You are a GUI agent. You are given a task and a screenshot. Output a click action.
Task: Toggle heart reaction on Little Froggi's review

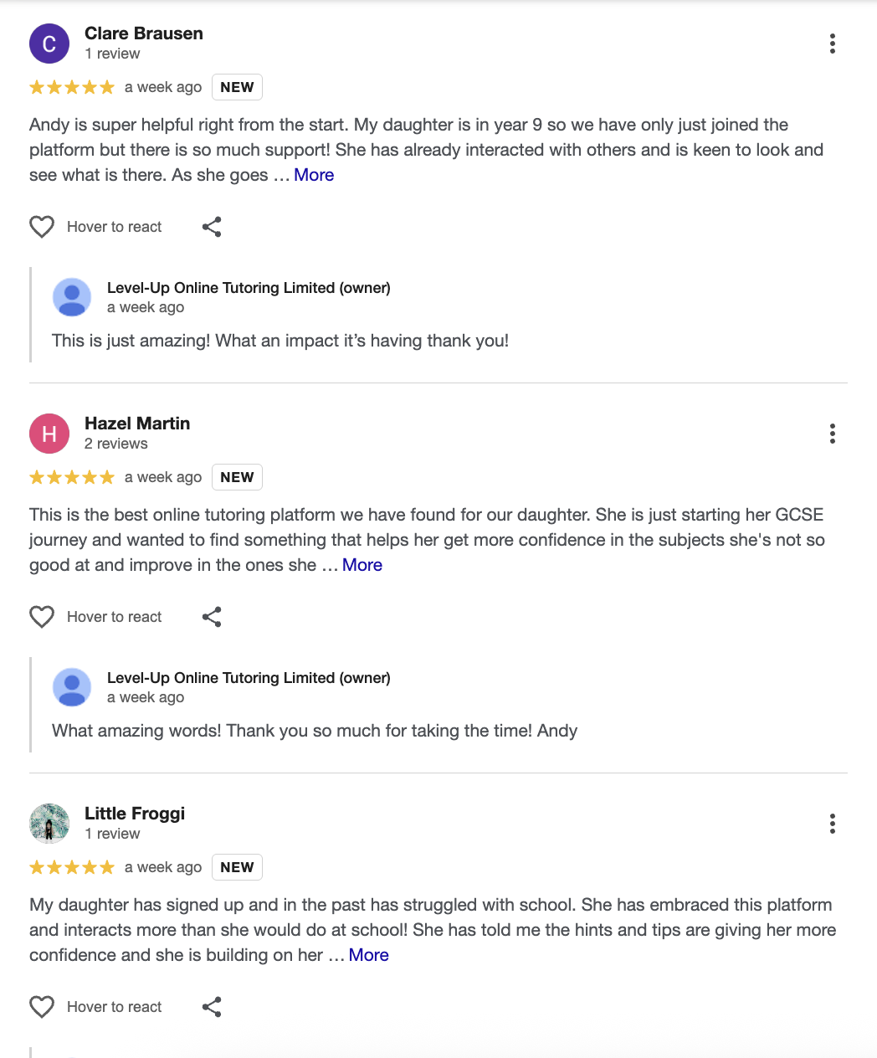(42, 1007)
